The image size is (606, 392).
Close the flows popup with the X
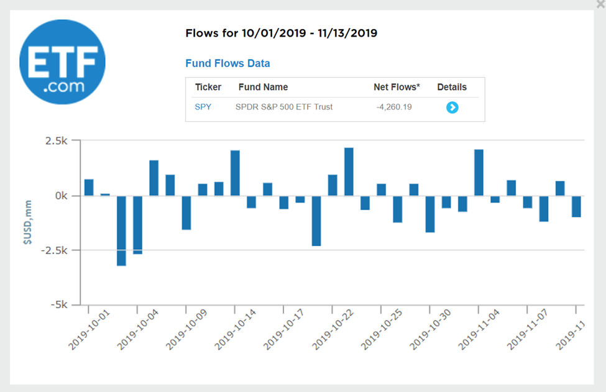(x=600, y=4)
